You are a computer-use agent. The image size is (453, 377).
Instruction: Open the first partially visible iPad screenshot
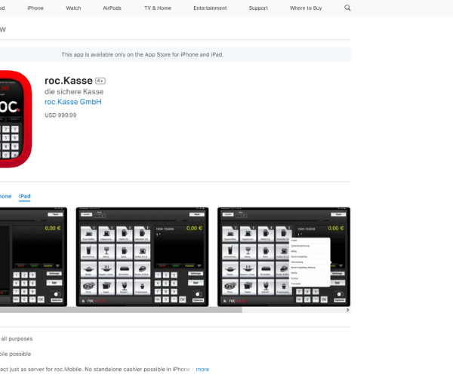[x=33, y=256]
